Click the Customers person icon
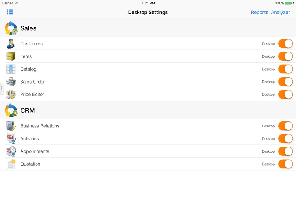Screen dimensions: 296x222 (x=11, y=43)
